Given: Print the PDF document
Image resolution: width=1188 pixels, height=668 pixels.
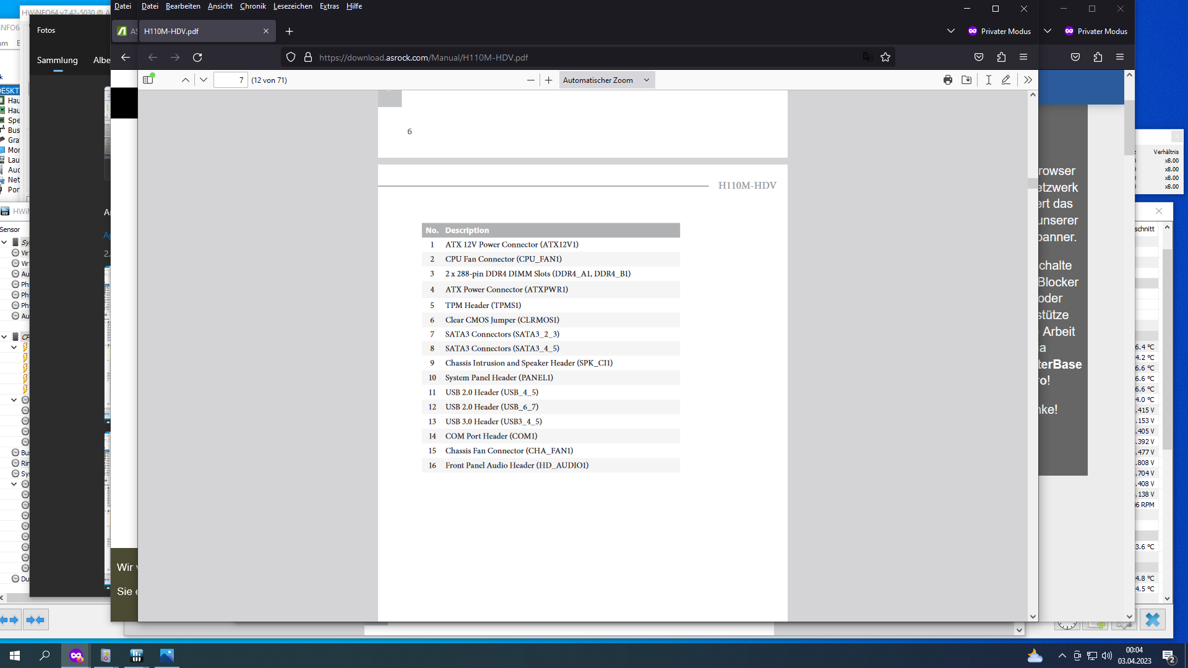Looking at the screenshot, I should pos(948,80).
